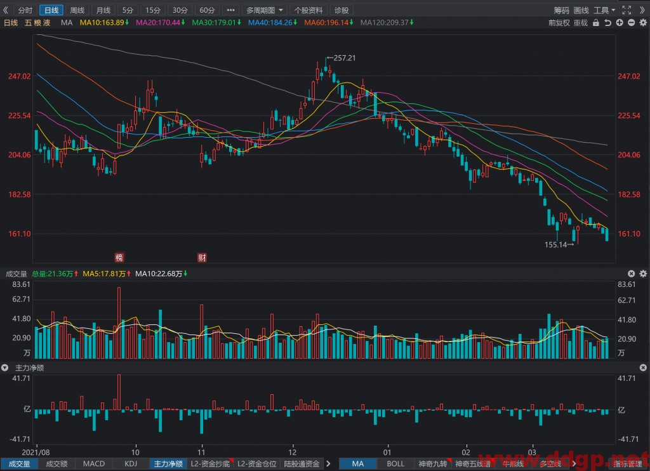Click the 五粮液 stock name
650x471 pixels.
coord(37,23)
